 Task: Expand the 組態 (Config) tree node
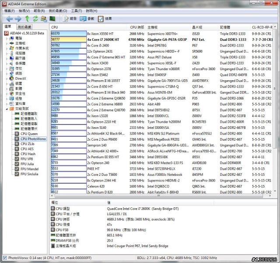(7, 99)
